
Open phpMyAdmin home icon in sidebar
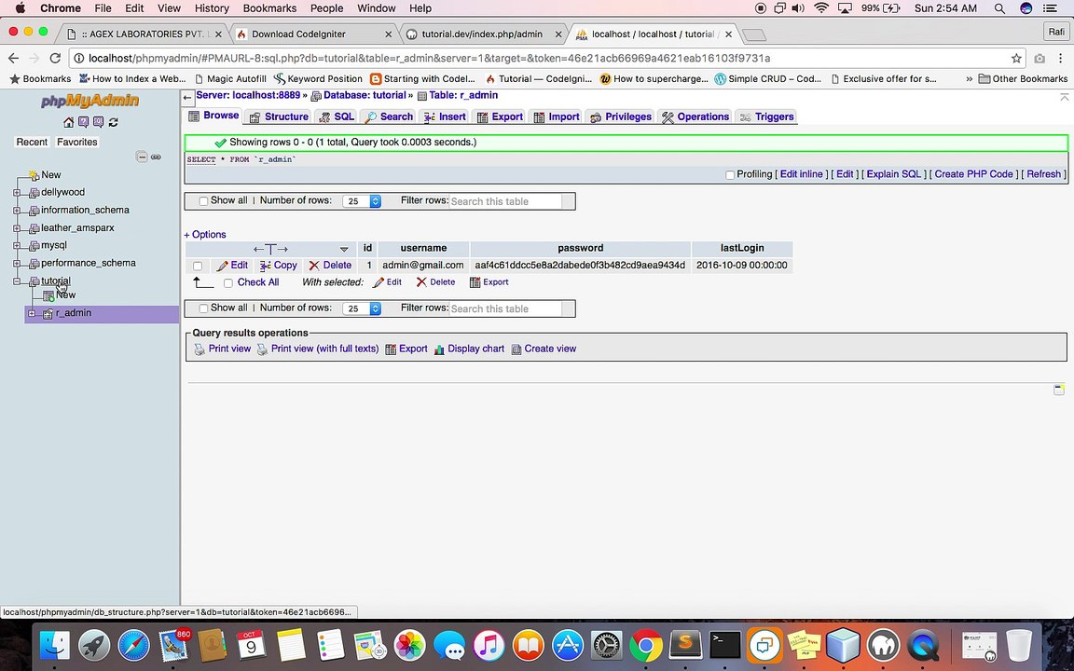click(68, 122)
